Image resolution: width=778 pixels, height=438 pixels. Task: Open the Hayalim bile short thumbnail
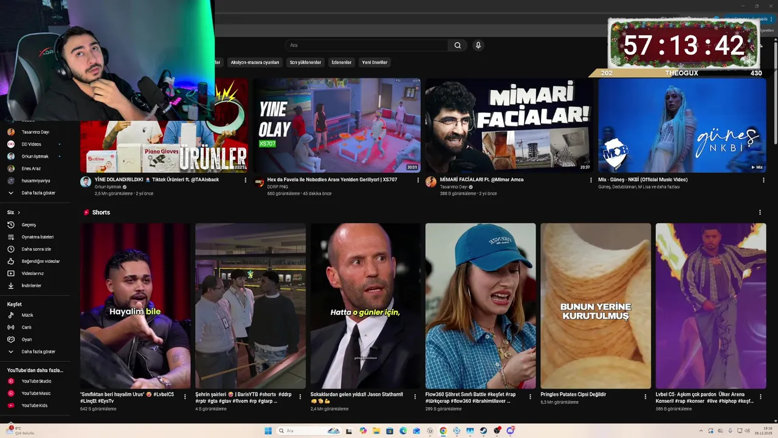pyautogui.click(x=136, y=306)
